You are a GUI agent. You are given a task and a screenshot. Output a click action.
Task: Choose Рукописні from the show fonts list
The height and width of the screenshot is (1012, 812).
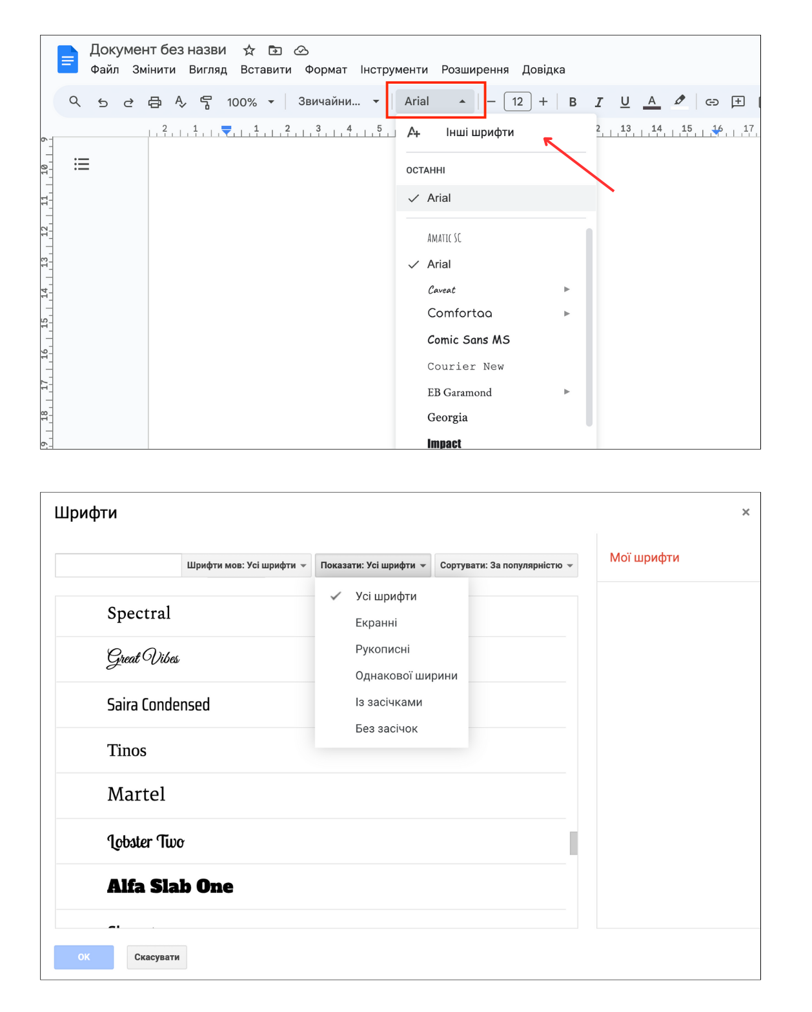383,649
